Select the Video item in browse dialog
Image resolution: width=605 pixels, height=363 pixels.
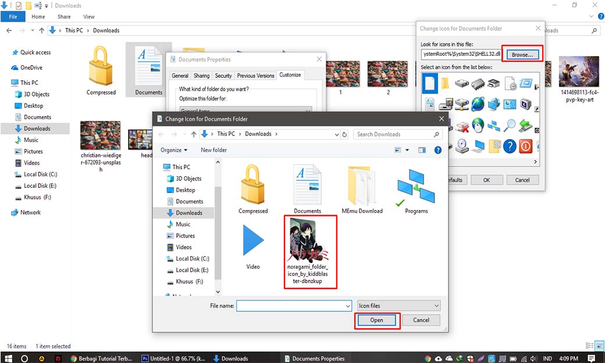click(253, 247)
